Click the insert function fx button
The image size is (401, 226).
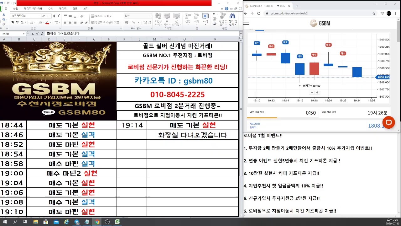(42, 34)
